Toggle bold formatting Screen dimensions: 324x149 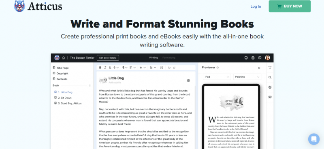point(100,68)
